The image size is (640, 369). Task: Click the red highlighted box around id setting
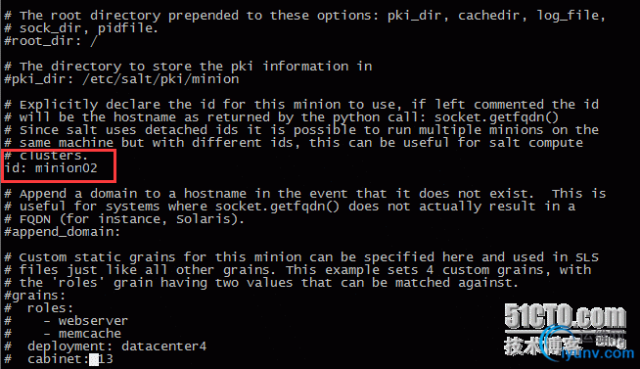(x=59, y=165)
